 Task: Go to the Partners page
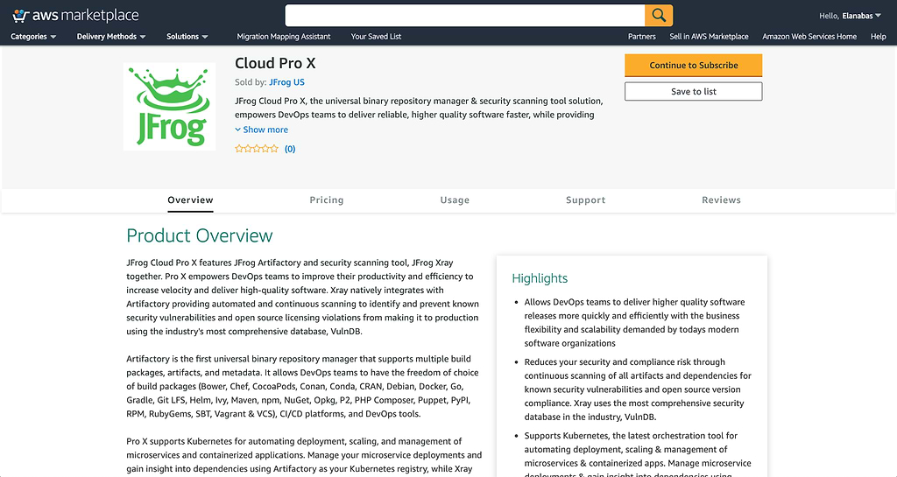tap(642, 37)
